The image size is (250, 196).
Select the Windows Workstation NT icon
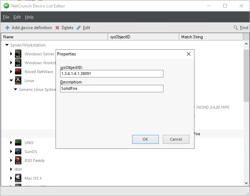(18, 62)
